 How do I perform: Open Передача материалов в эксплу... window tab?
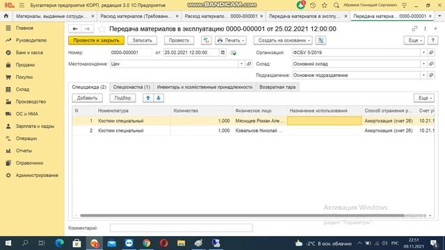305,16
